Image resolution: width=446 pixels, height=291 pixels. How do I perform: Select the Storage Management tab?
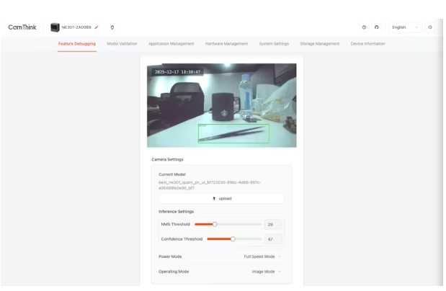coord(319,44)
